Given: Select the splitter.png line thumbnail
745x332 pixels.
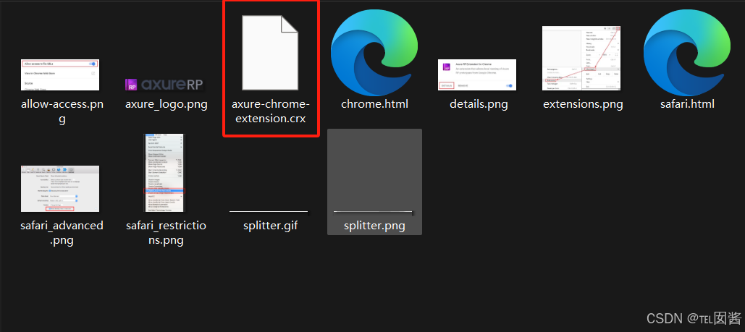Looking at the screenshot, I should pyautogui.click(x=374, y=211).
